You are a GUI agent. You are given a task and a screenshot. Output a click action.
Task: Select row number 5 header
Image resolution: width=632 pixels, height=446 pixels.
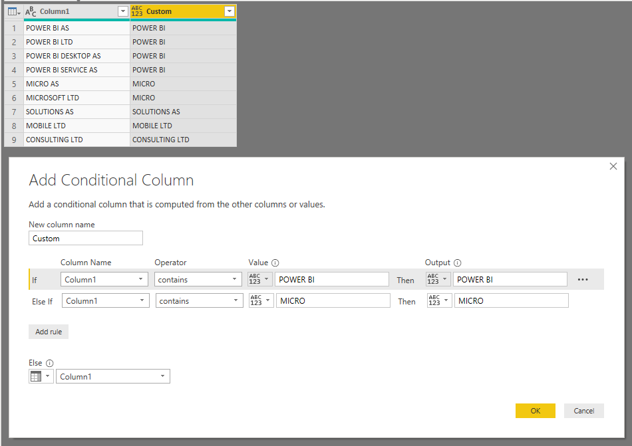coord(14,84)
